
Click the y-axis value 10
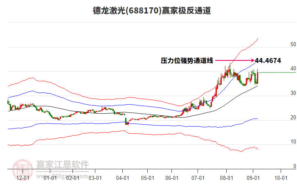293,141
